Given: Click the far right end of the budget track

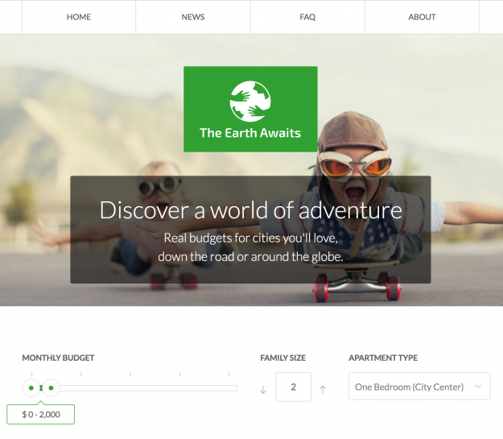Looking at the screenshot, I should tap(235, 388).
